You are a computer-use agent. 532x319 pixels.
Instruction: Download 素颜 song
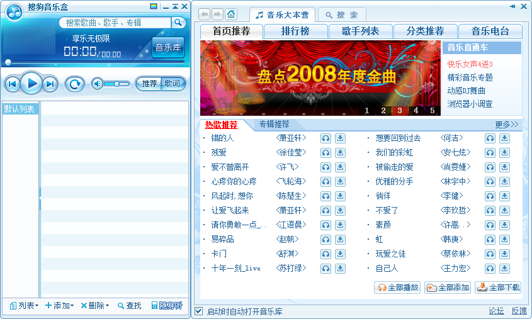pyautogui.click(x=504, y=225)
